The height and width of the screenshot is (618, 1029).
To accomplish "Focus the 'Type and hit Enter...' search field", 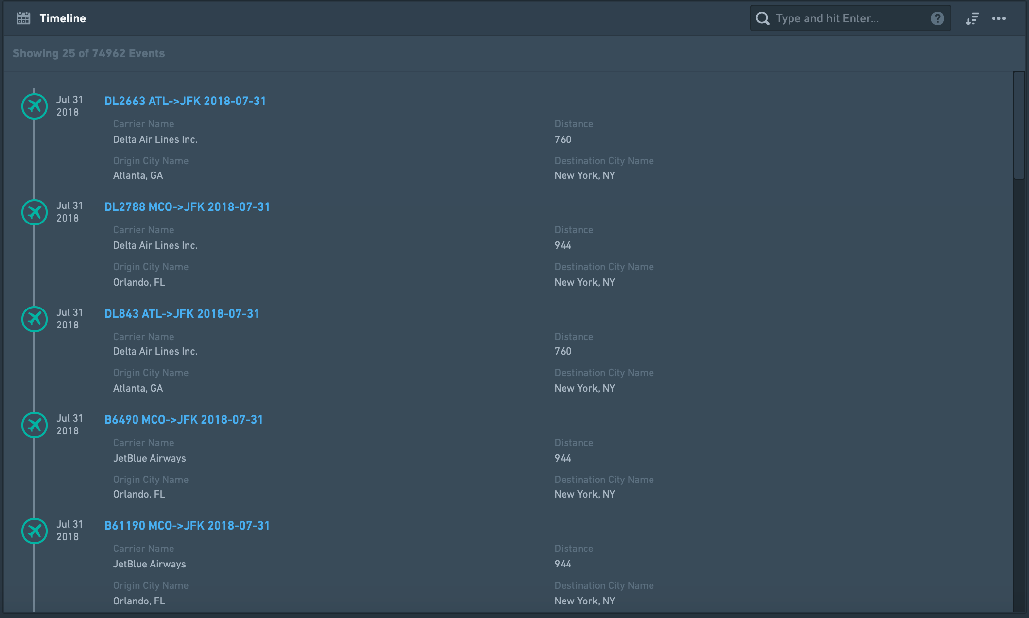I will [x=850, y=18].
